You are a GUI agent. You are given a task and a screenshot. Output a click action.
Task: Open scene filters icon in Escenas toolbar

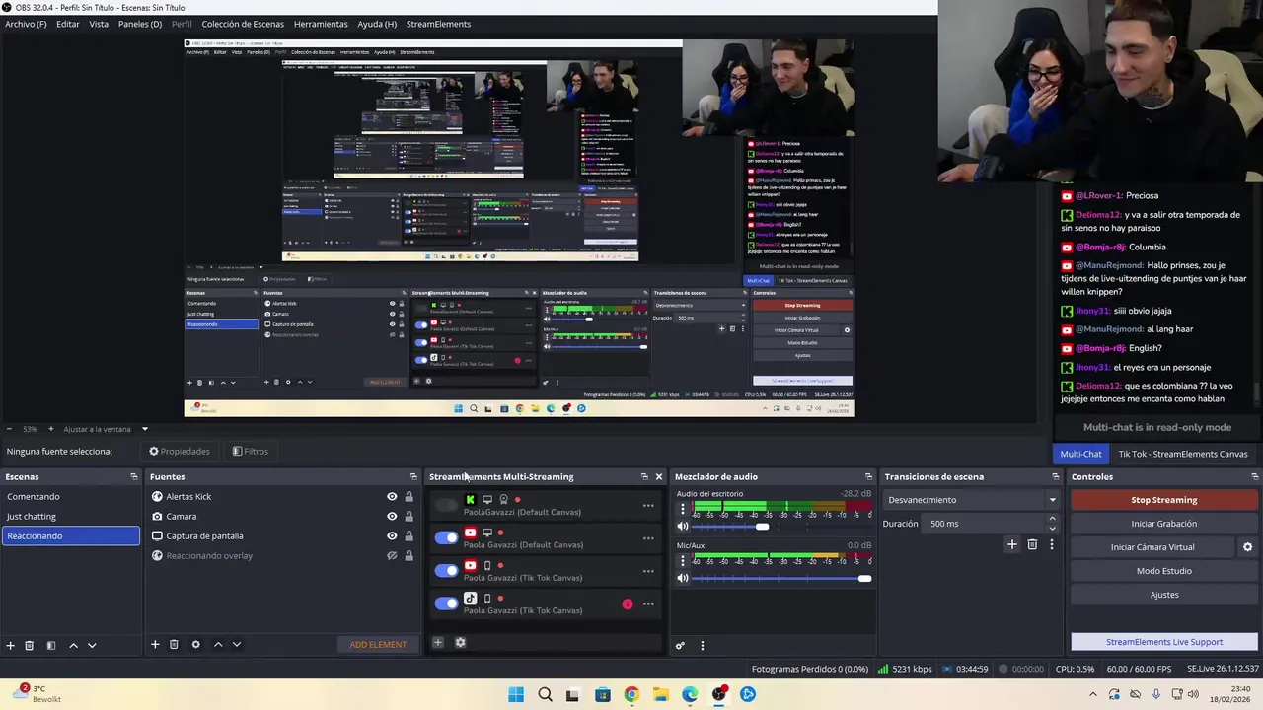click(50, 645)
